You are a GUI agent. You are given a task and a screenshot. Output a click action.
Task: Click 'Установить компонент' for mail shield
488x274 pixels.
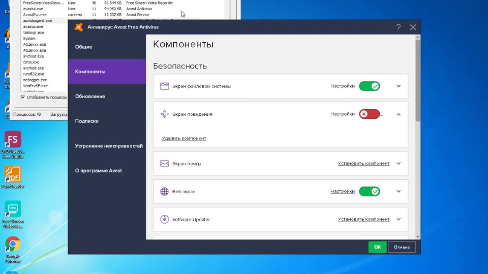(364, 164)
